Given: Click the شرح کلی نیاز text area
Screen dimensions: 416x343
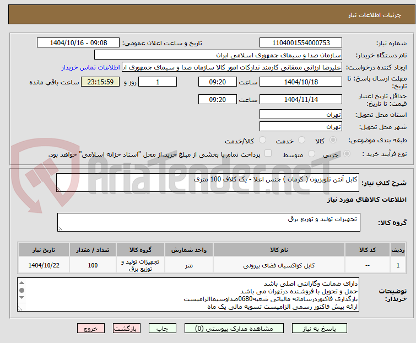Looking at the screenshot, I should point(208,183).
